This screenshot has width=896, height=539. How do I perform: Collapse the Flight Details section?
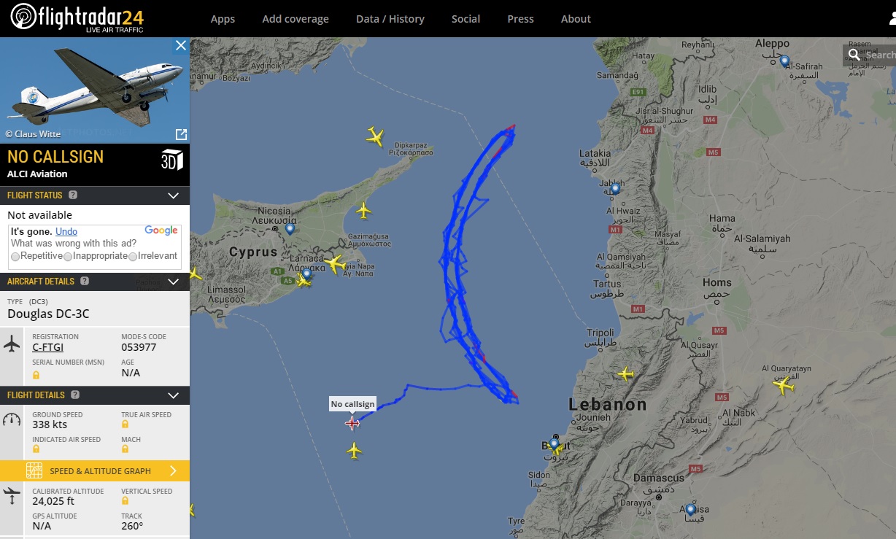pyautogui.click(x=174, y=395)
